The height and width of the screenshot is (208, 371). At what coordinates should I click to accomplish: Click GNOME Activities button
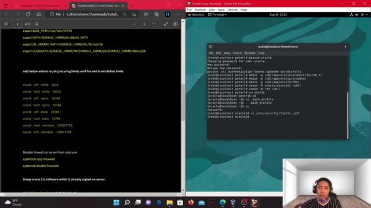pos(197,14)
